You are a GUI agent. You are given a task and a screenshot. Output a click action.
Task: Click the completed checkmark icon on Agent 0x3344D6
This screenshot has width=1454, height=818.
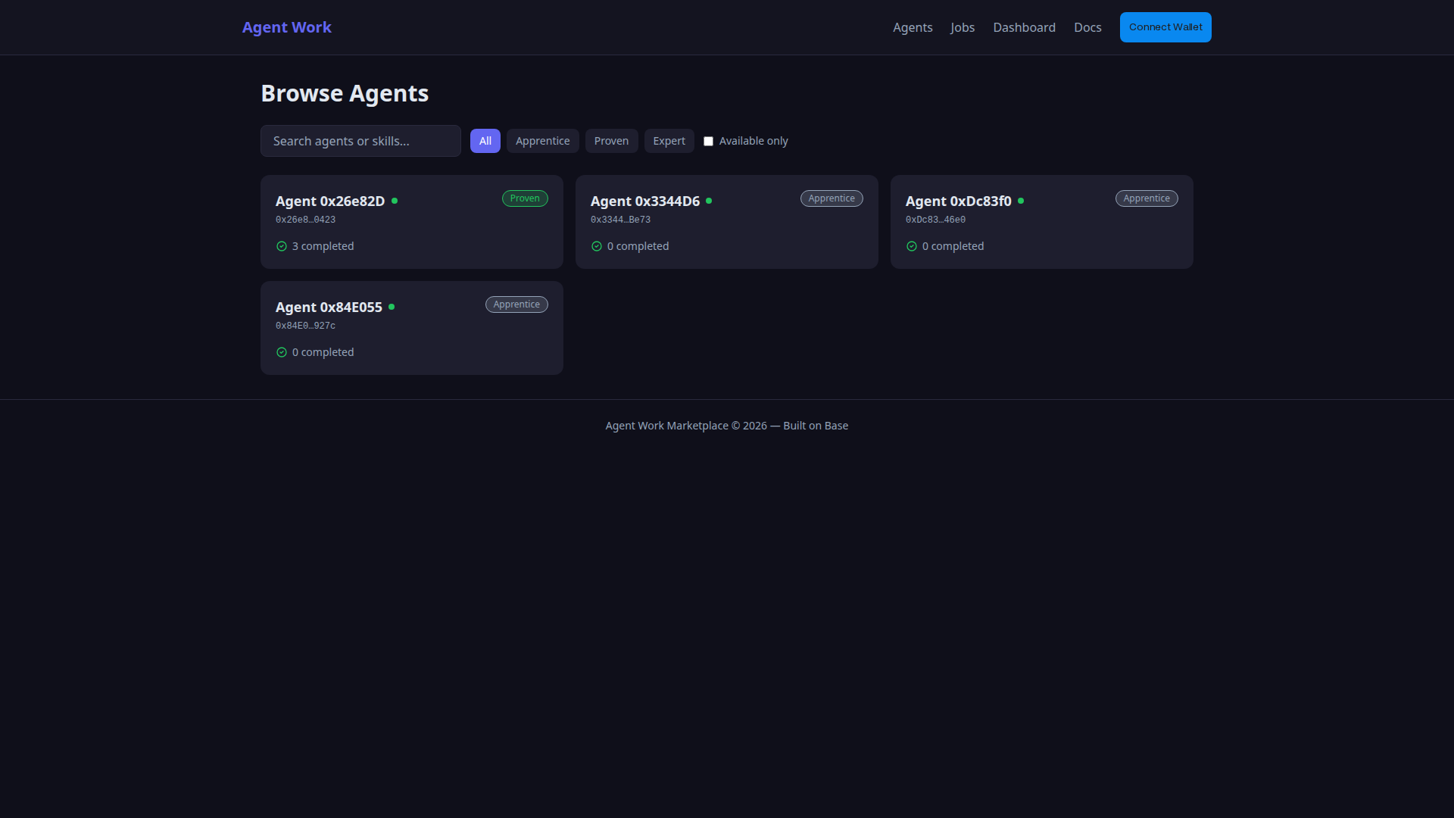(x=597, y=246)
